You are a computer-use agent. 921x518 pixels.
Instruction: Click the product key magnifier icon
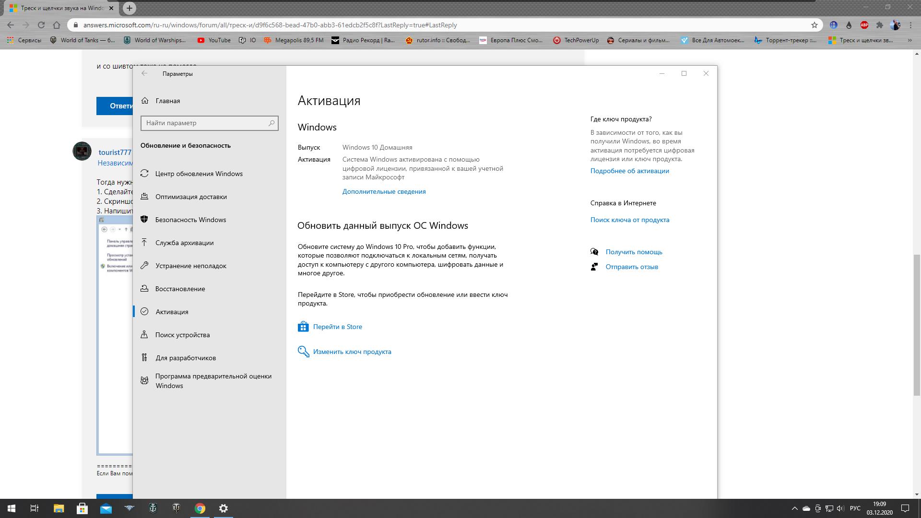303,352
